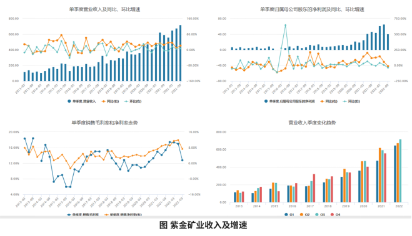Click the 单季度归属母公司股东的净利润 chart title
Screen dimensions: 412x236
point(312,9)
